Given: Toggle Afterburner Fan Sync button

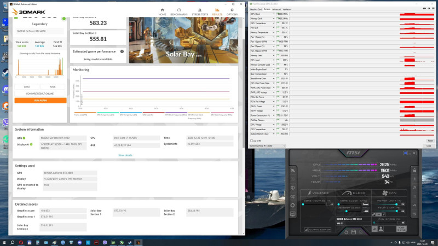Looking at the screenshot, I should click(401, 229).
